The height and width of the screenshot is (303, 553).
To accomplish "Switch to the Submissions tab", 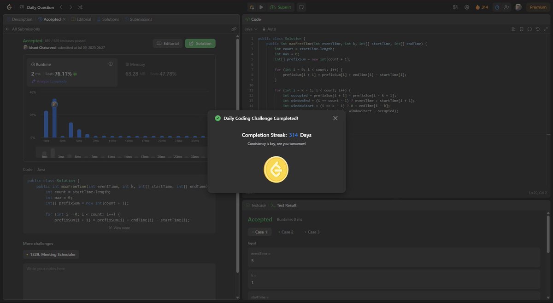I will 138,19.
